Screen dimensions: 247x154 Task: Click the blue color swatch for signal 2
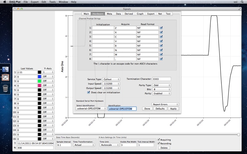(x=40, y=76)
